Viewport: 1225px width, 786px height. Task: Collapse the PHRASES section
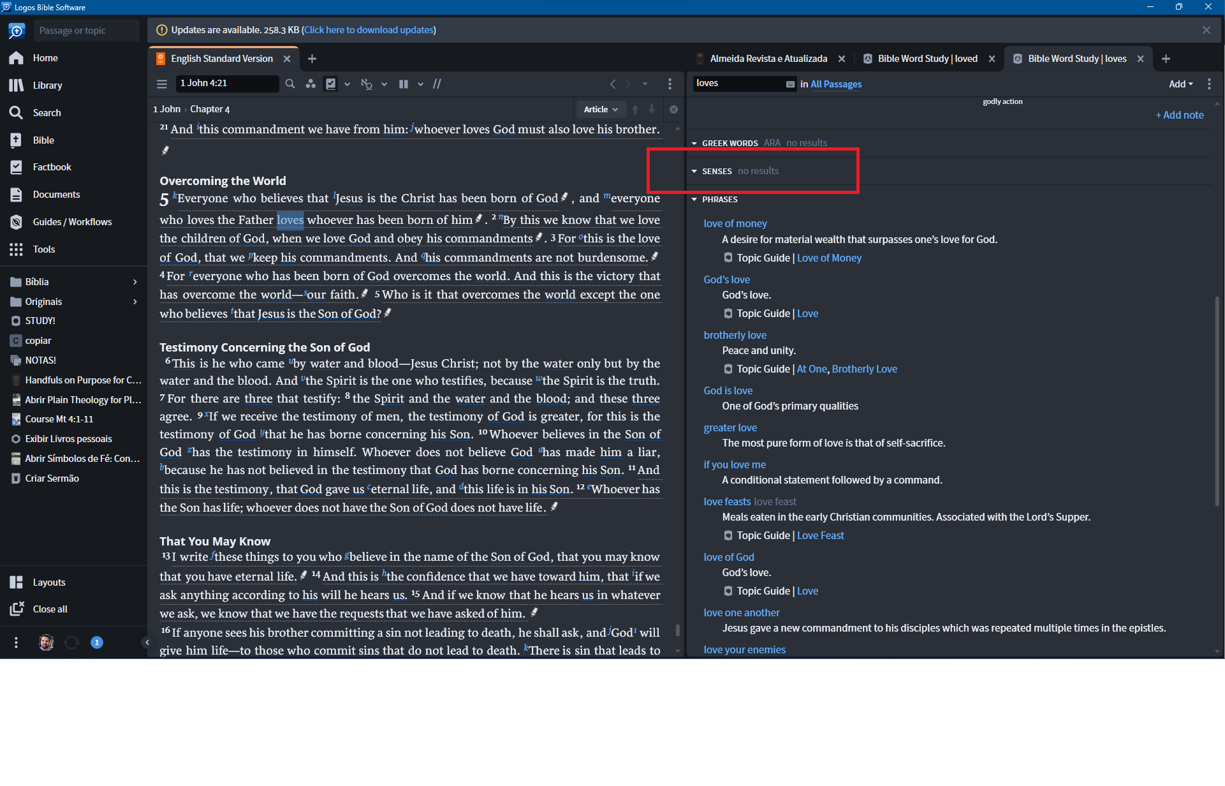[694, 200]
